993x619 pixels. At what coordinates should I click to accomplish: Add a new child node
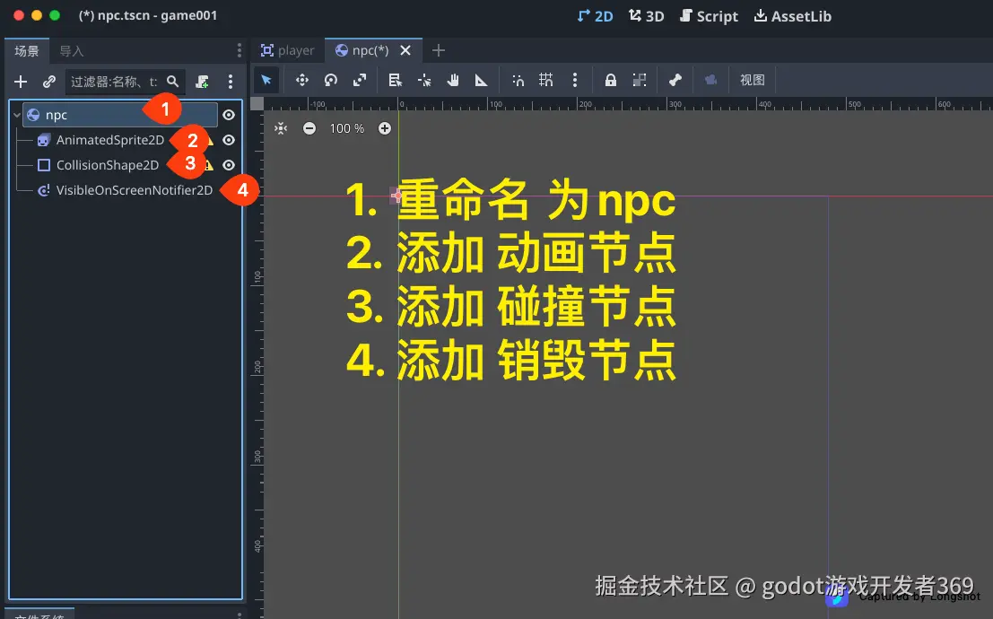click(x=21, y=82)
